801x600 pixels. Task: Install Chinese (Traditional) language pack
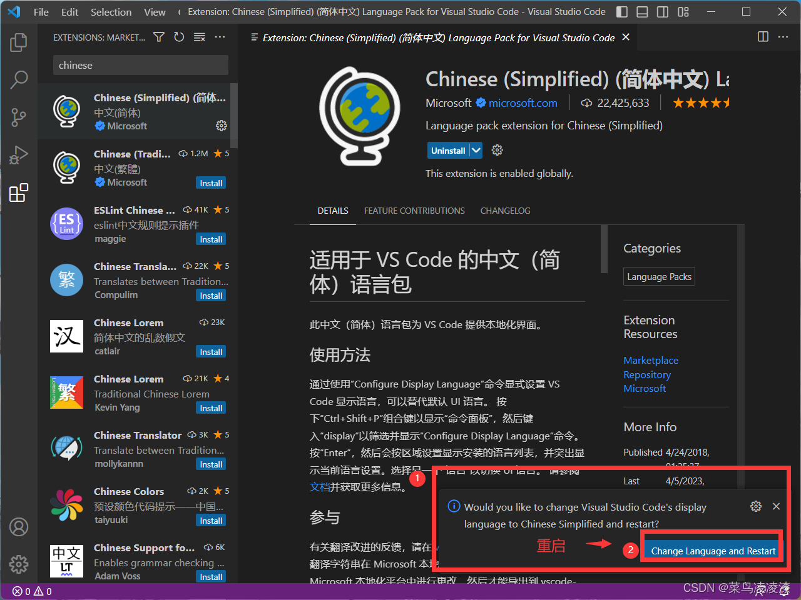pos(211,183)
